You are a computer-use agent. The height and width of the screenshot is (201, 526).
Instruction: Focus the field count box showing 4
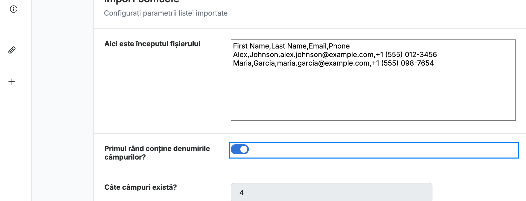331,192
